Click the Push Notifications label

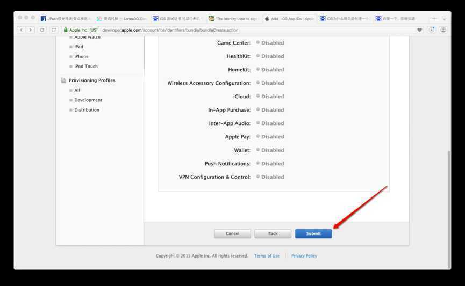[227, 164]
